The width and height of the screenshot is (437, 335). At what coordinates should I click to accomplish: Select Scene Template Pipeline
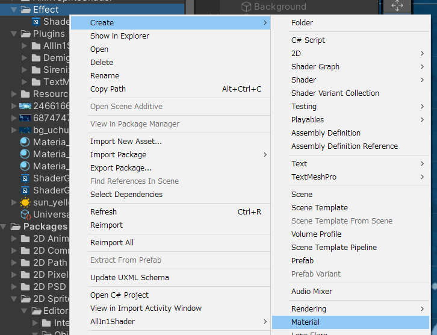click(x=350, y=248)
